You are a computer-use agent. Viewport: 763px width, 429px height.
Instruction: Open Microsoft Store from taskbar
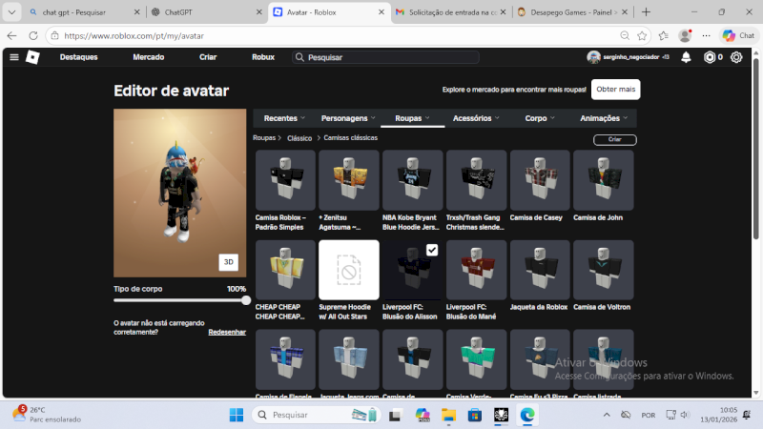pyautogui.click(x=474, y=415)
